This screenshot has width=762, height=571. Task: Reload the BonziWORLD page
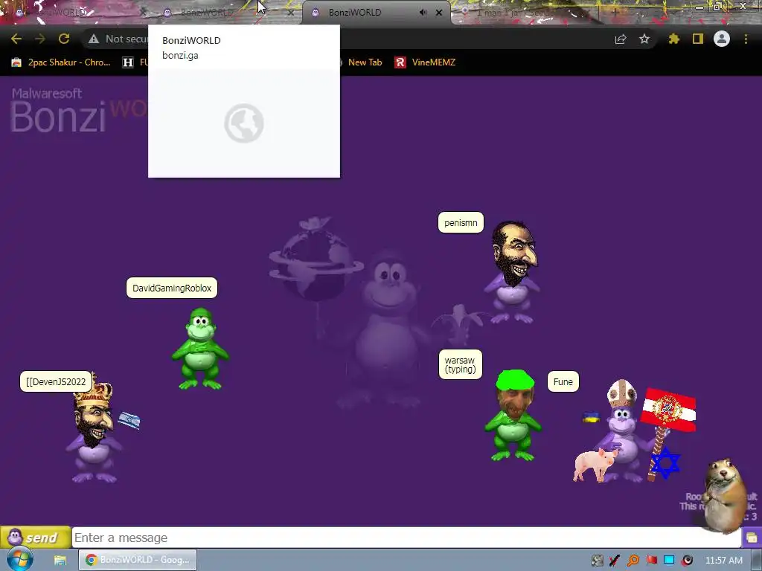[x=64, y=39]
